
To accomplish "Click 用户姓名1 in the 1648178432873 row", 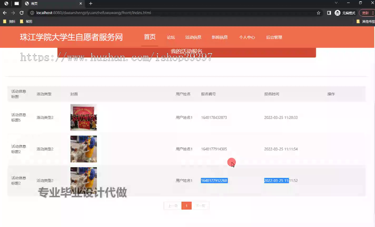I will coord(184,117).
